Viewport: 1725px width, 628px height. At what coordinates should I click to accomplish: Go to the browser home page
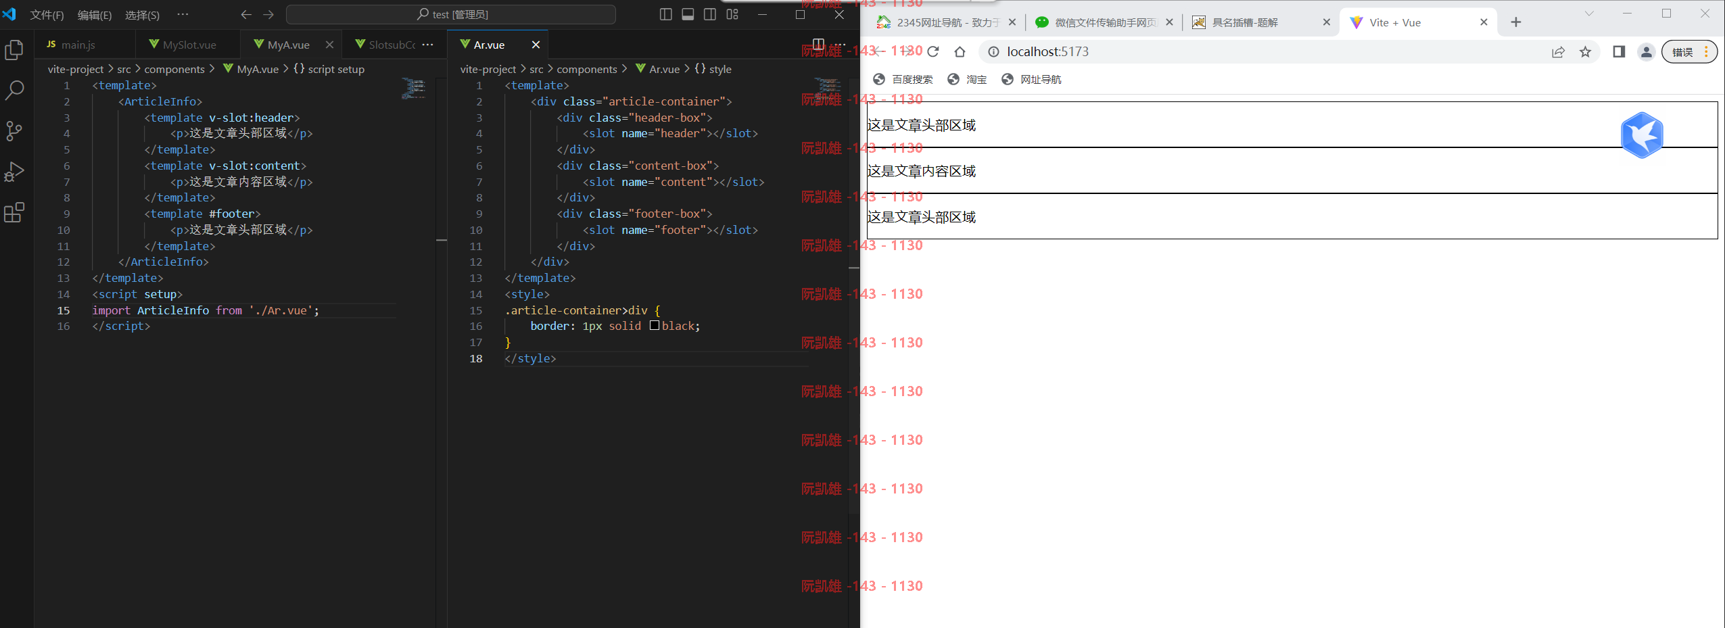pyautogui.click(x=960, y=51)
